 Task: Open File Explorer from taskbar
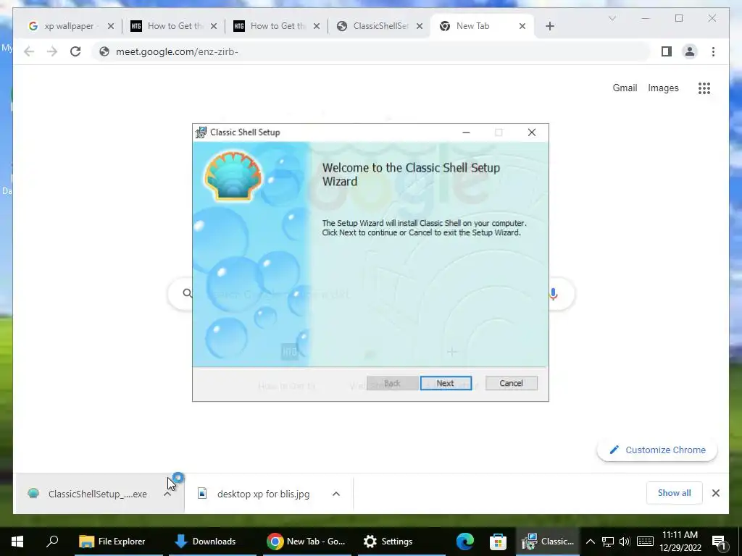pos(118,542)
